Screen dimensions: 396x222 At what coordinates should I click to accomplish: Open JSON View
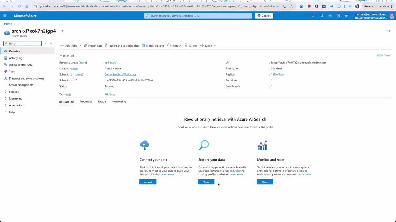point(383,55)
